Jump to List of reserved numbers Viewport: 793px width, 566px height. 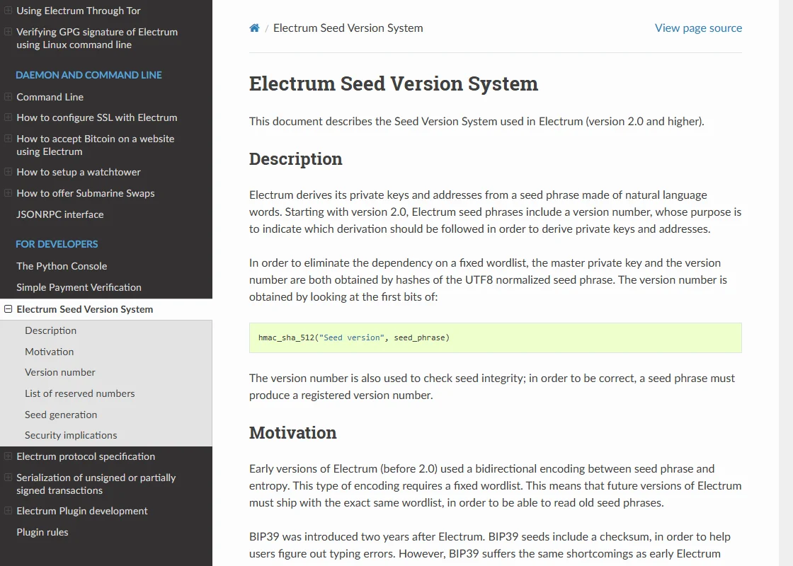[x=80, y=393]
